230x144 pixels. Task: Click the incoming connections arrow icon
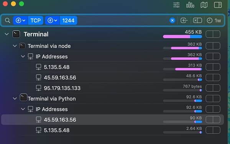(x=184, y=21)
